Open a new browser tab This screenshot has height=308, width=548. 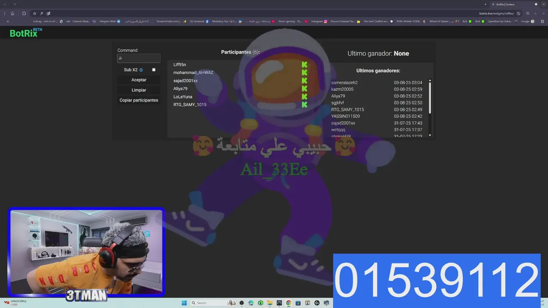(x=485, y=4)
